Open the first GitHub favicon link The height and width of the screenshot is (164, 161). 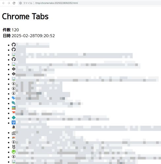[x=13, y=45]
